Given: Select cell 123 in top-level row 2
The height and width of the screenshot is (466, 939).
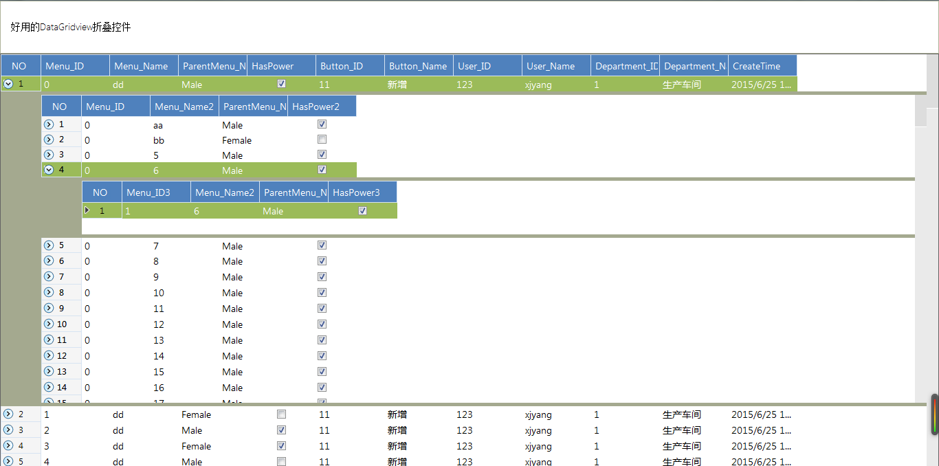Looking at the screenshot, I should [x=488, y=414].
